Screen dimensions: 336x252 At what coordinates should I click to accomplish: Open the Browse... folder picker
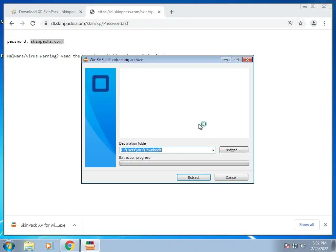(x=234, y=150)
